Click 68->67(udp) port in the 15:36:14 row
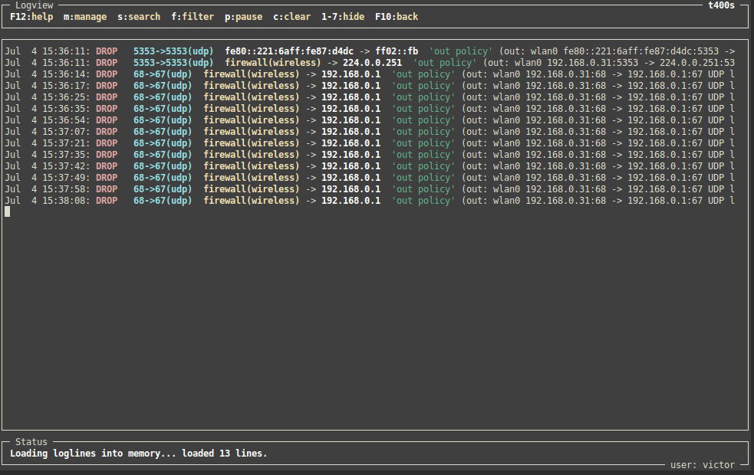The height and width of the screenshot is (475, 754). [163, 74]
